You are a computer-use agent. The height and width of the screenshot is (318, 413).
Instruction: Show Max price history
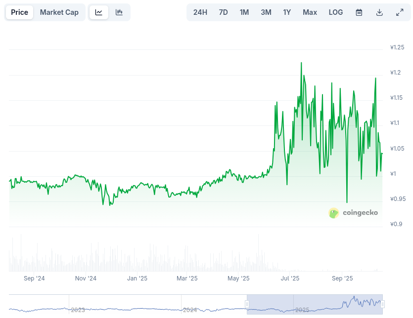[x=310, y=12]
